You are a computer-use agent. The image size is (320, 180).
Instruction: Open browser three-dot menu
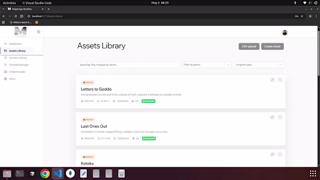tap(316, 16)
